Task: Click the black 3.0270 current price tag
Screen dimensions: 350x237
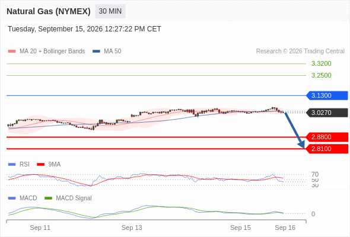Action: [327, 113]
